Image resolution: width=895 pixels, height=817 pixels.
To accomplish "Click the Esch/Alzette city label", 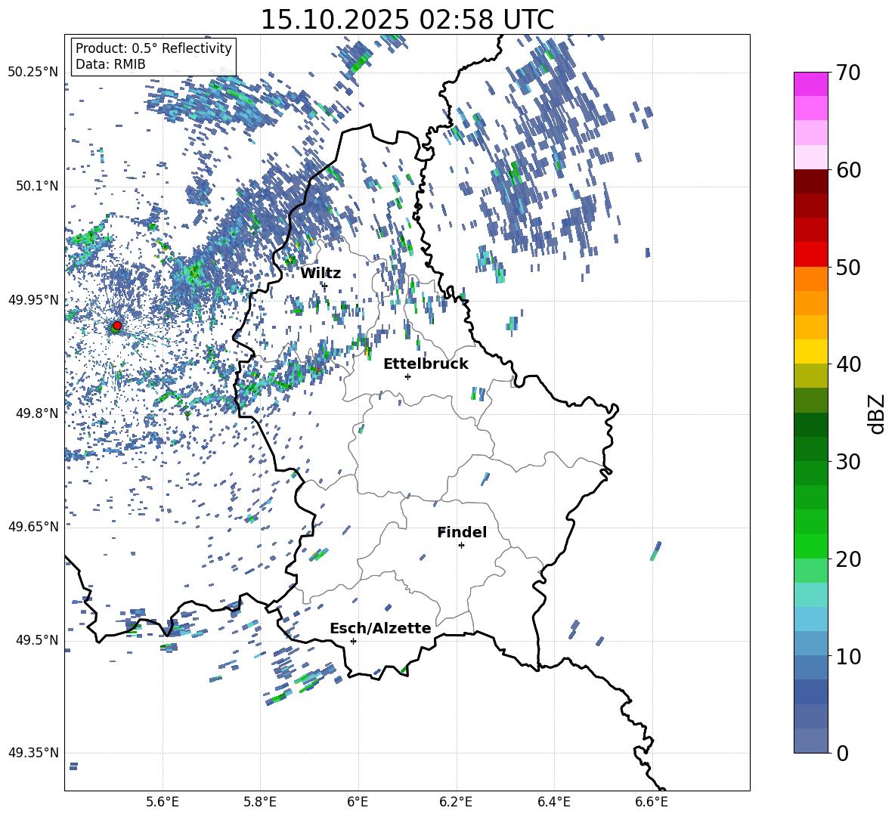I will (380, 628).
